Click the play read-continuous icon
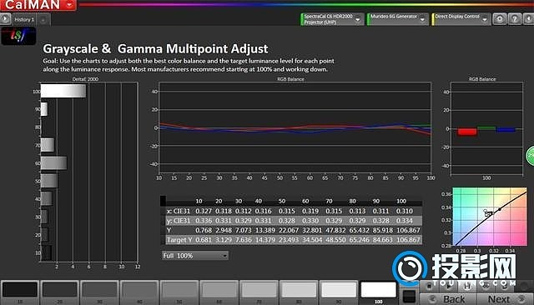The width and height of the screenshot is (534, 305). 449,286
